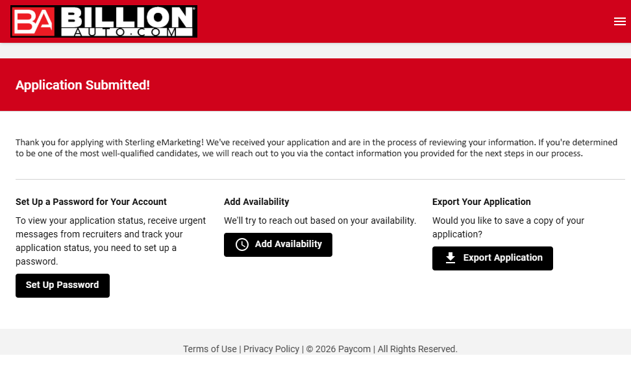The width and height of the screenshot is (631, 382).
Task: Select the 'Set Up a Password for Your Account' heading
Action: (x=91, y=202)
